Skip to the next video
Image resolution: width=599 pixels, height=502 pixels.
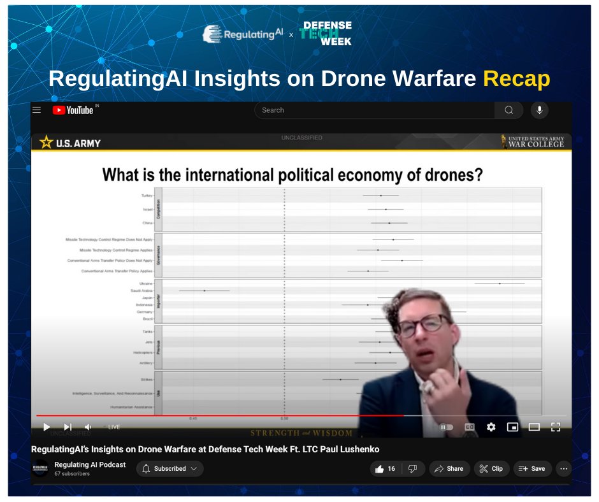coord(68,427)
